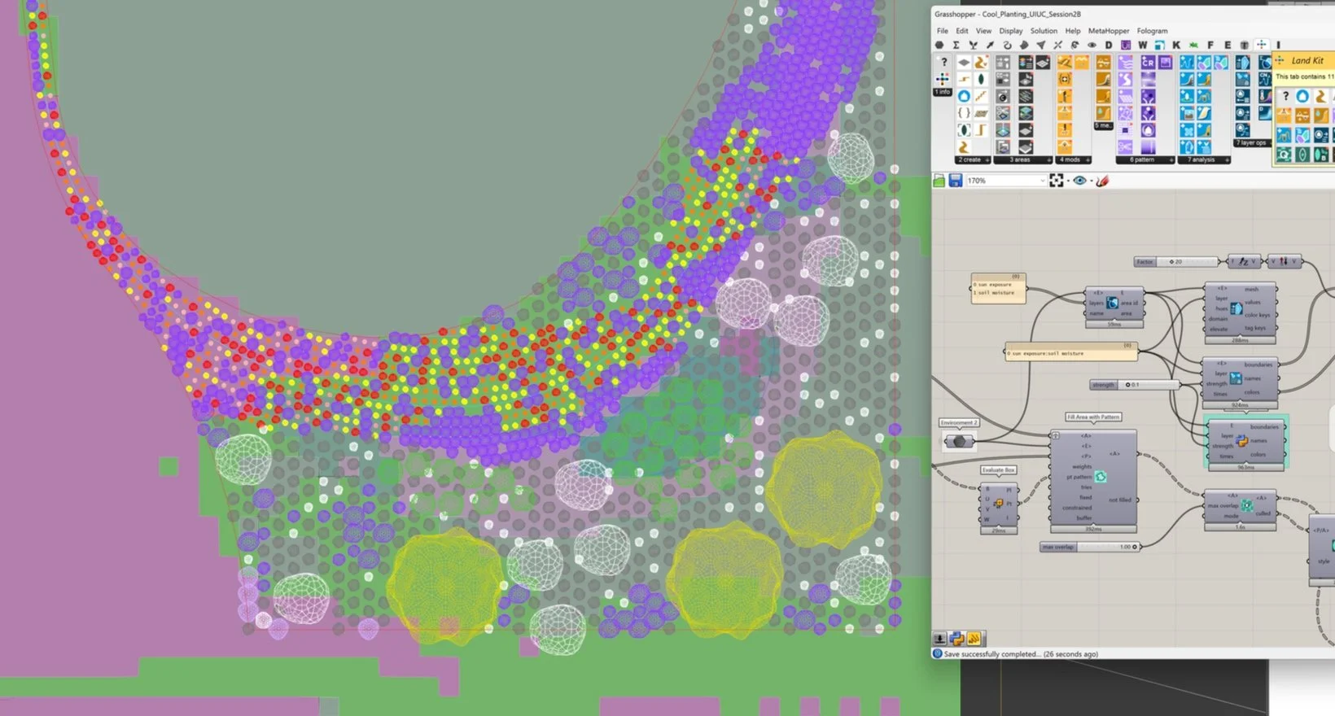Open the MetaHopper menu
The height and width of the screenshot is (716, 1335).
(1108, 31)
